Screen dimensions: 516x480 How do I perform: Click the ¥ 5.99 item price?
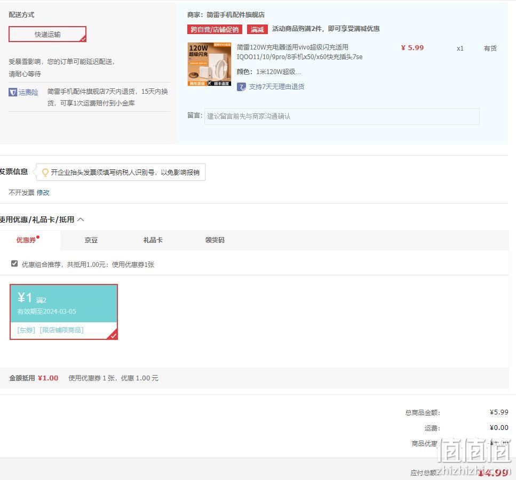(412, 48)
